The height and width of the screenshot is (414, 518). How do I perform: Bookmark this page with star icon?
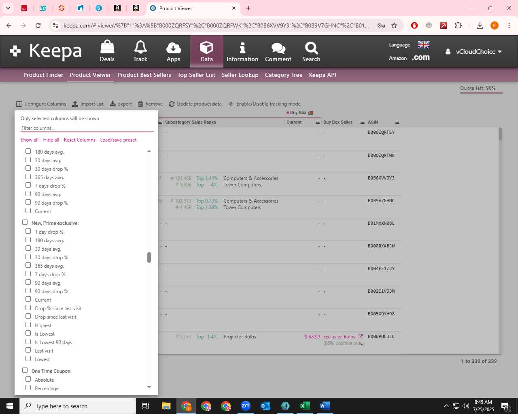coord(394,25)
